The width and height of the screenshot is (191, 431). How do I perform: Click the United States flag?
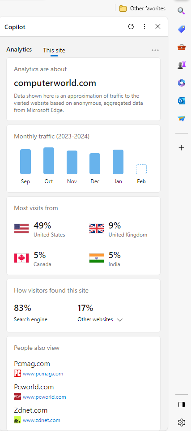(x=21, y=228)
